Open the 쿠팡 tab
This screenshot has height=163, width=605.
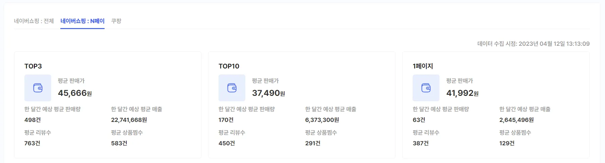[x=116, y=21]
